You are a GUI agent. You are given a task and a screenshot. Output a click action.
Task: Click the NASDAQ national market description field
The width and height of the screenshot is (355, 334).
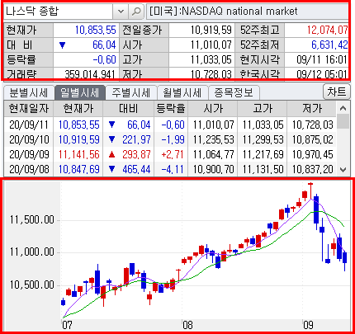click(x=248, y=12)
